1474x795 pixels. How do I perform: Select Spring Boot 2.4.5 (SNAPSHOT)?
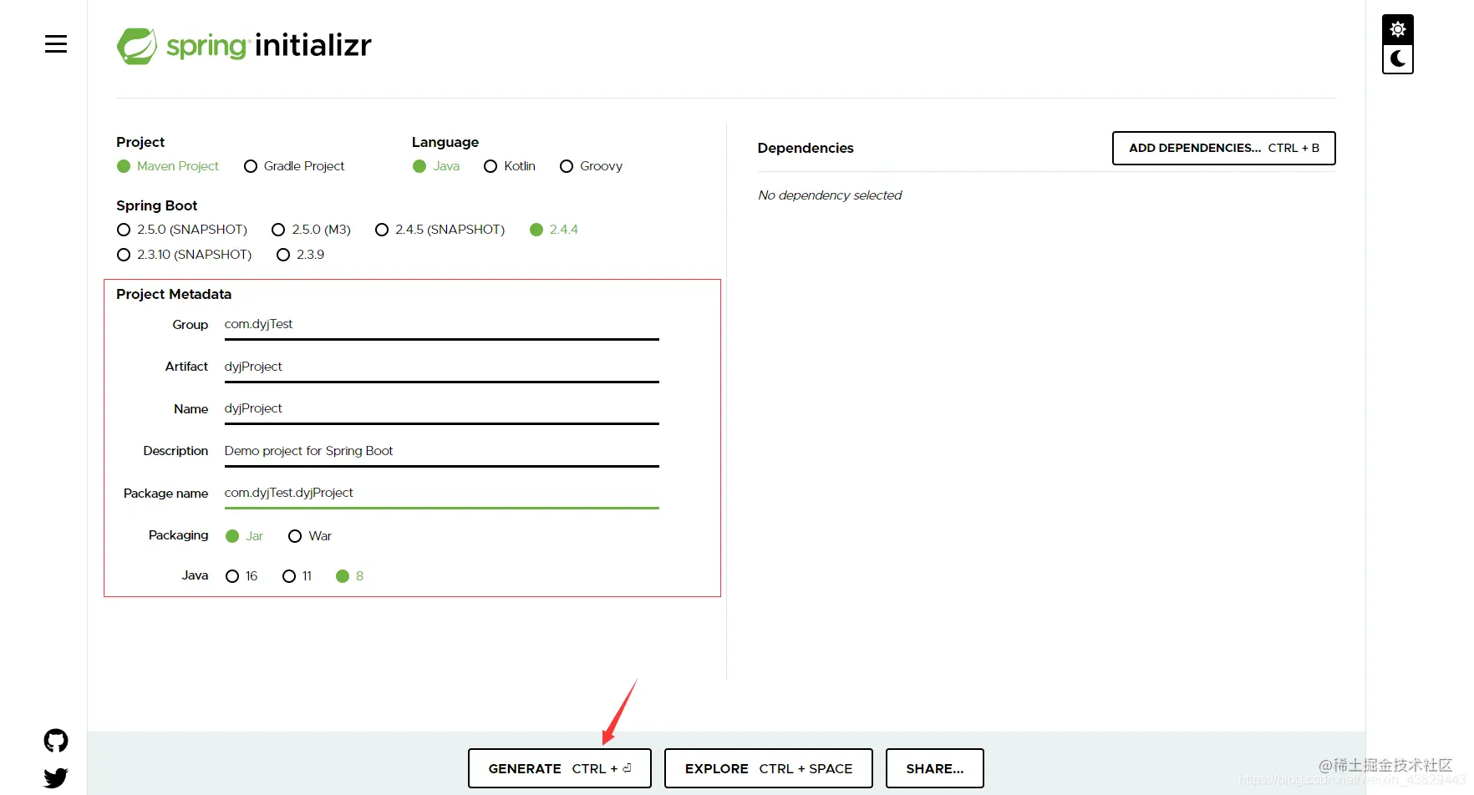coord(440,230)
